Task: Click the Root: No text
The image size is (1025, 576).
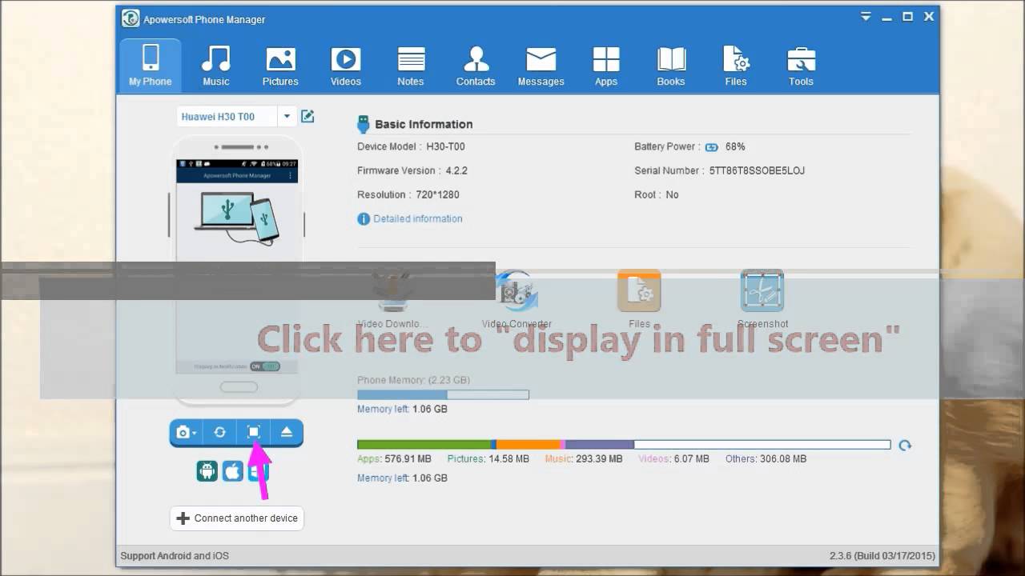Action: pos(657,194)
